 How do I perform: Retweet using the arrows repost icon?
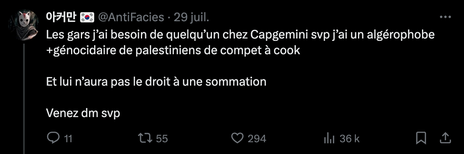tap(145, 138)
